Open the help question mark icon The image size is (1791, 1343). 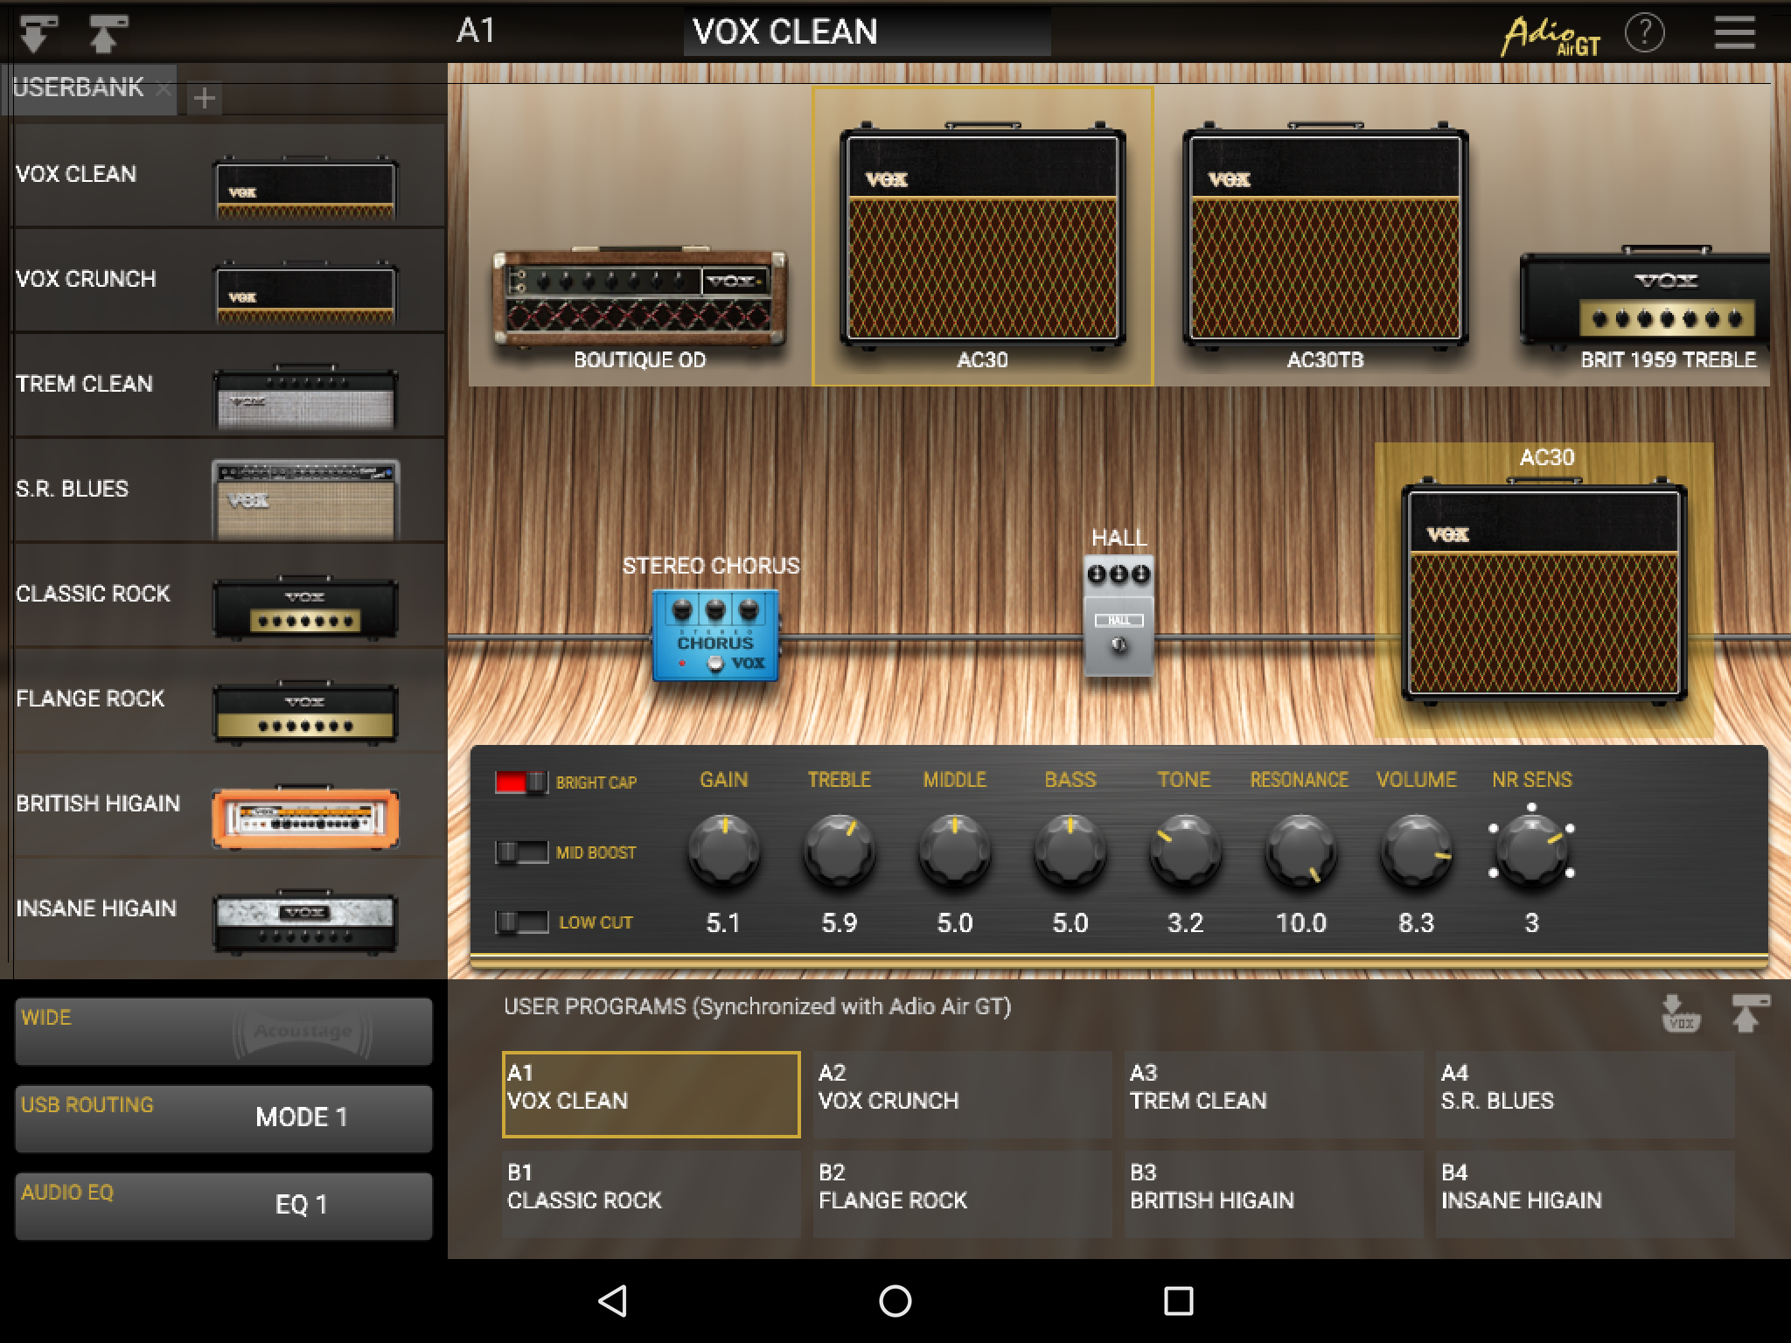[1644, 33]
